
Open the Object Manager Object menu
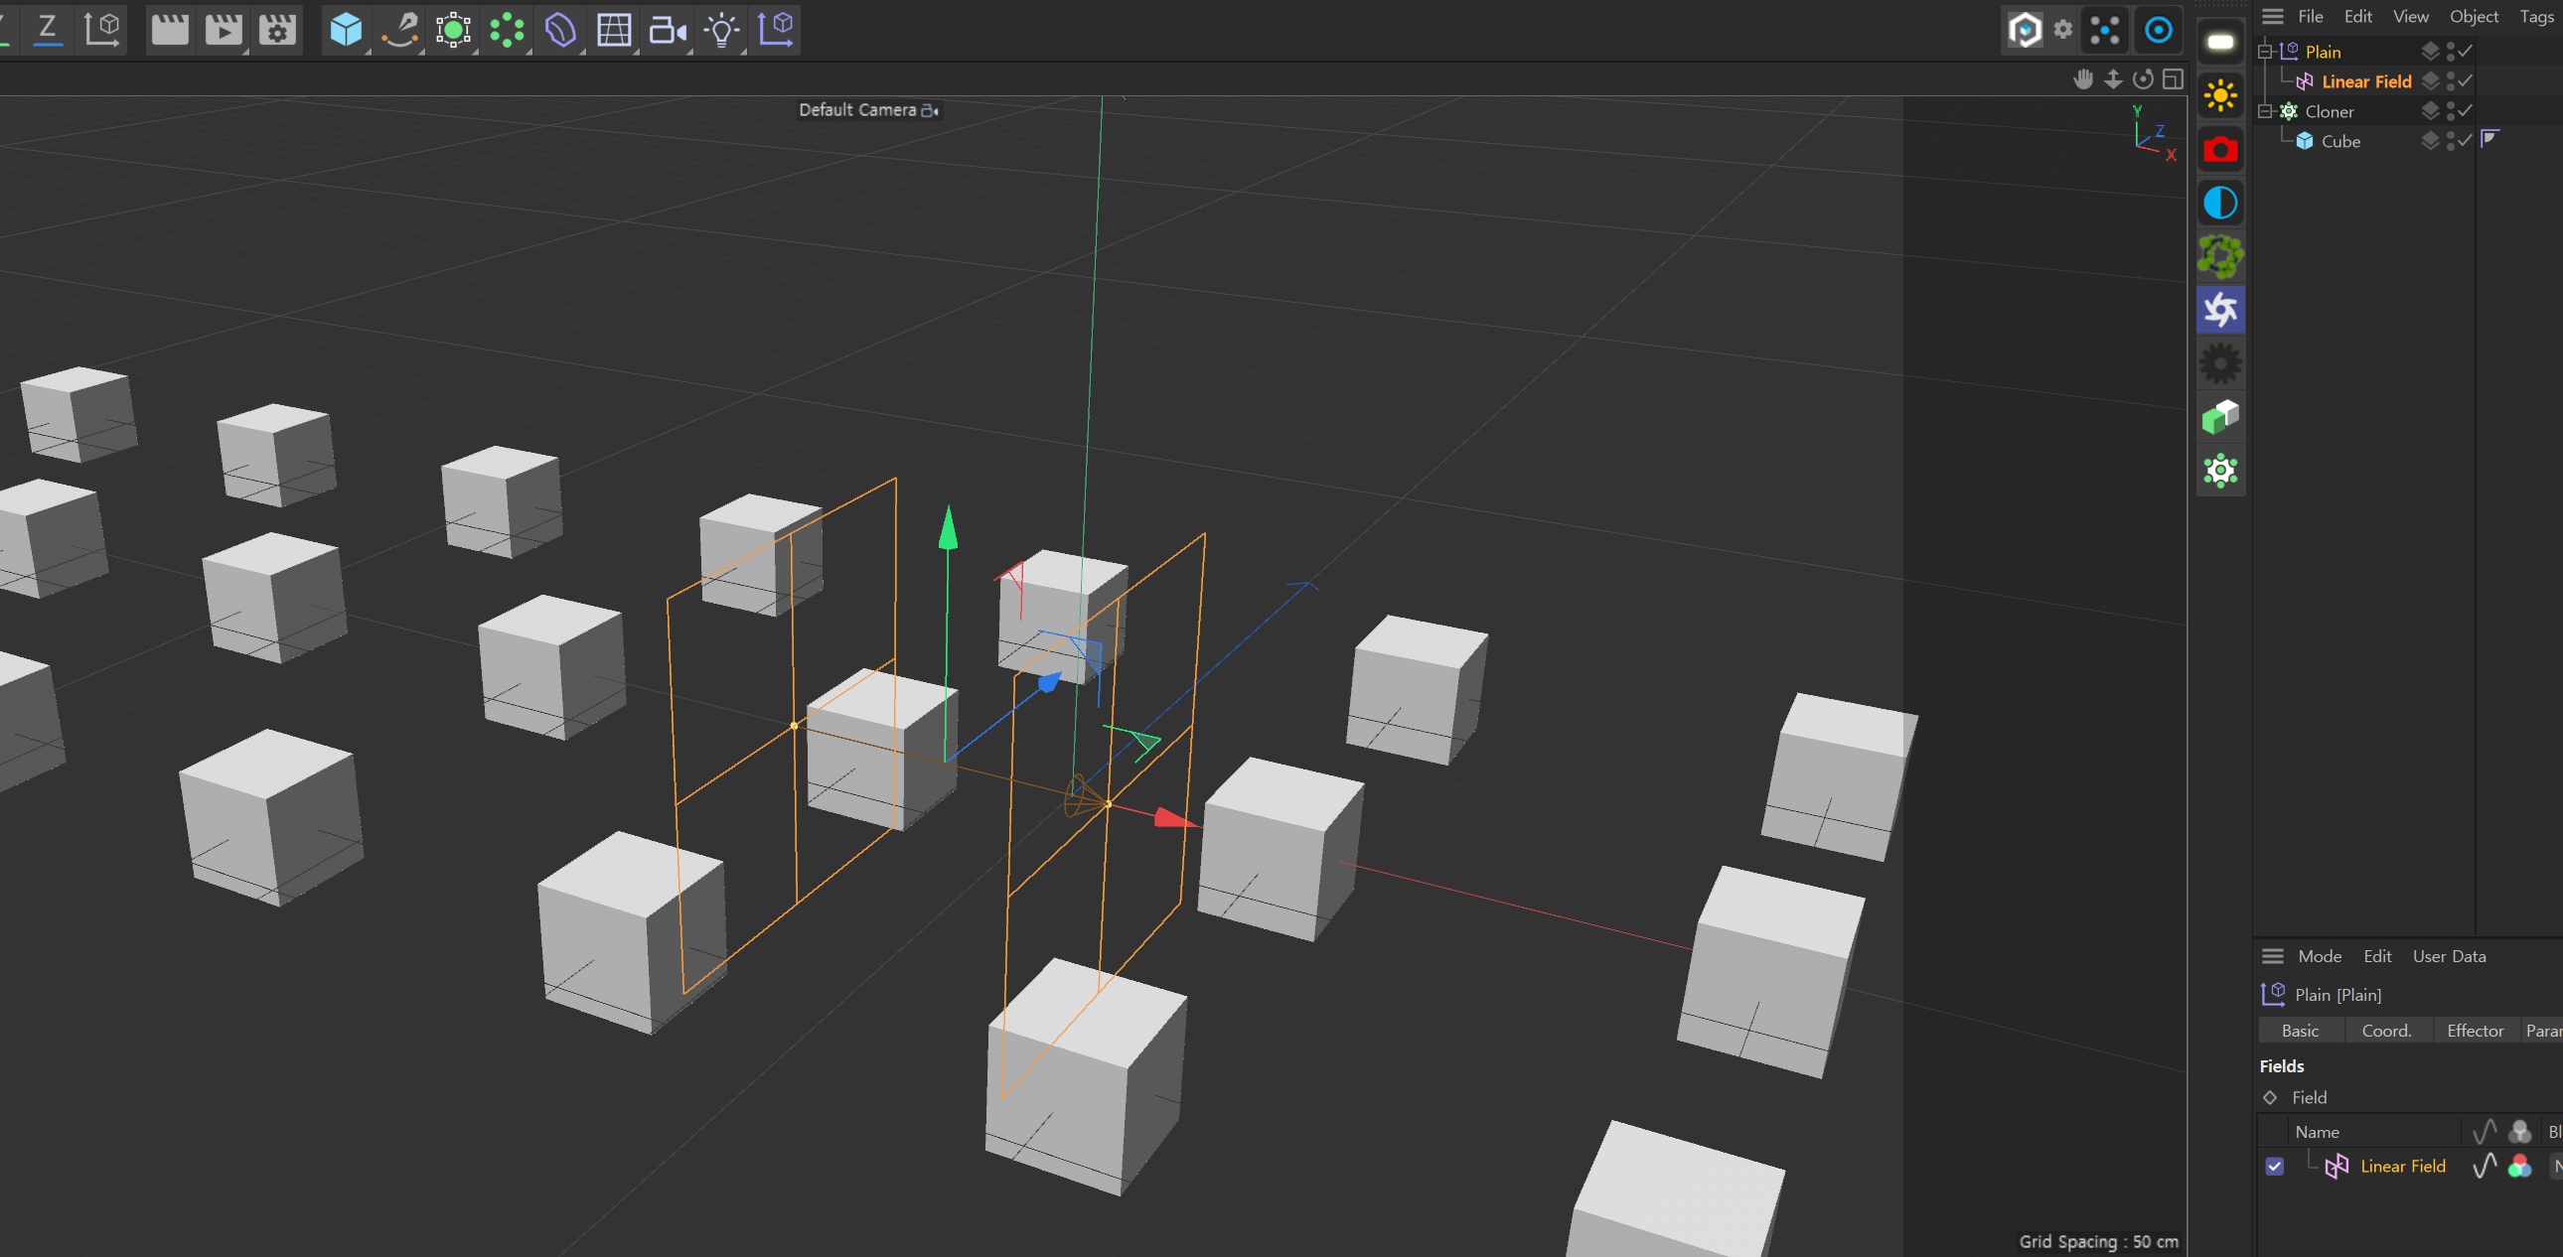pyautogui.click(x=2474, y=16)
